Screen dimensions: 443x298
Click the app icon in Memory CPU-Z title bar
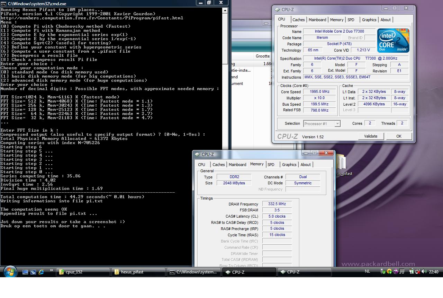[x=198, y=154]
